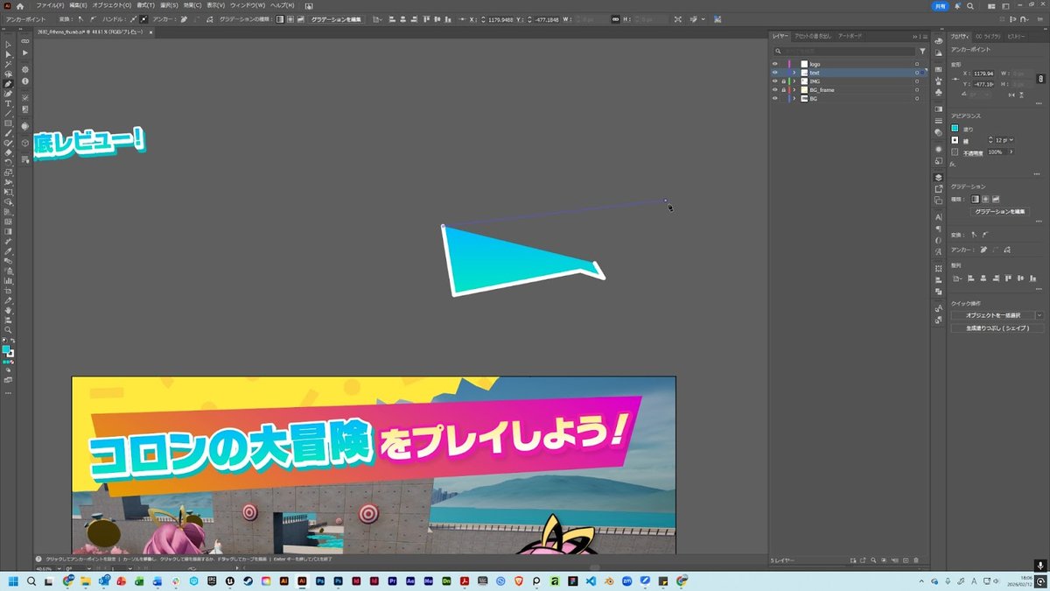Toggle visibility of the BG layer
This screenshot has height=591, width=1050.
[x=774, y=99]
